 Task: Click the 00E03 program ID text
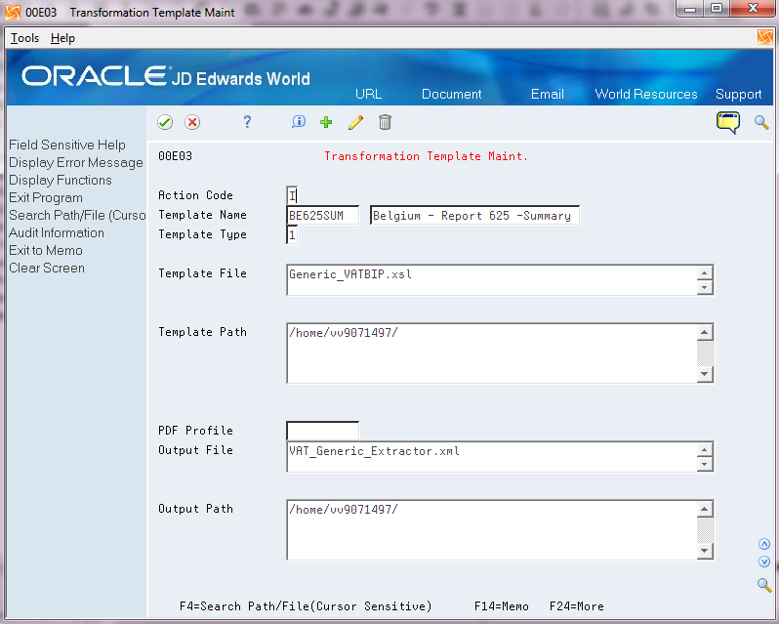click(175, 156)
